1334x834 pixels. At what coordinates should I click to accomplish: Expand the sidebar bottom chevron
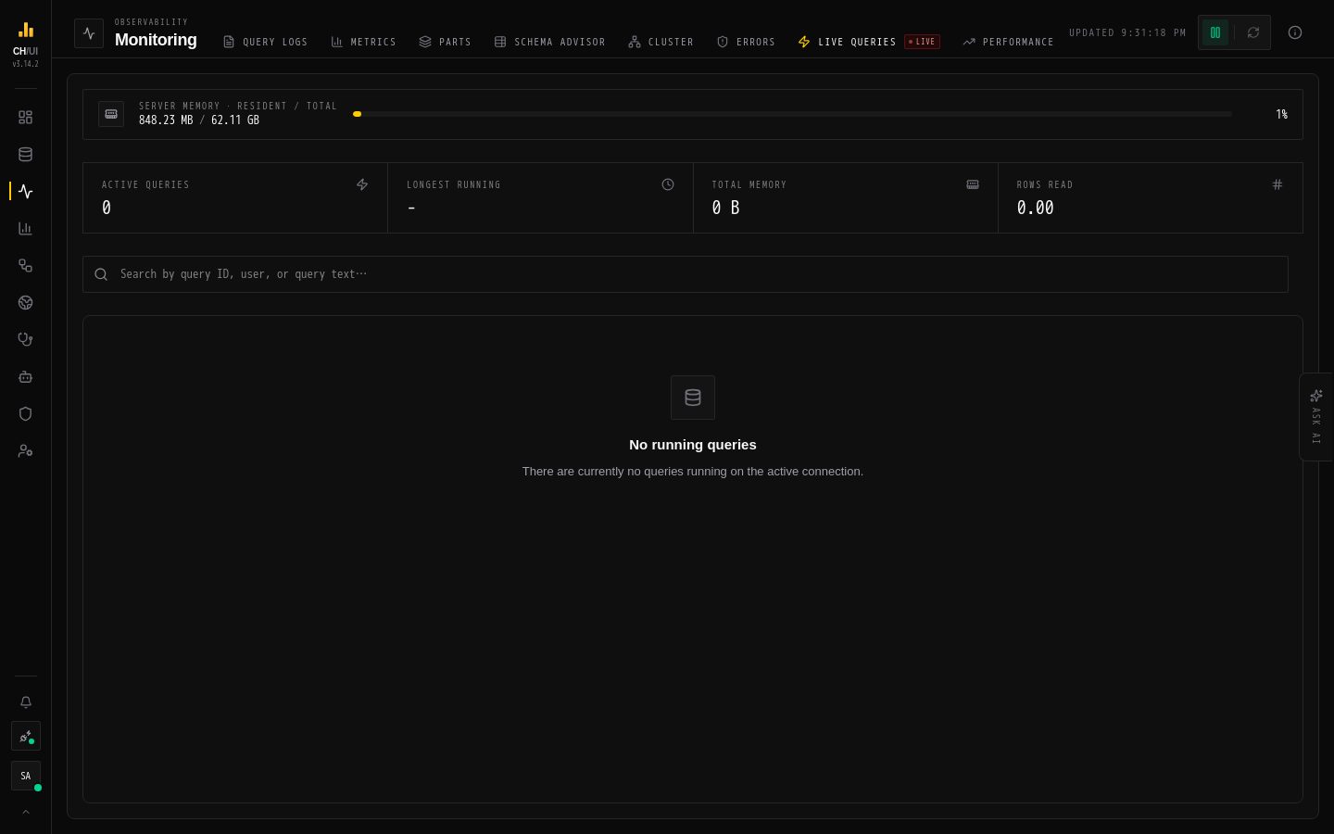click(x=25, y=812)
